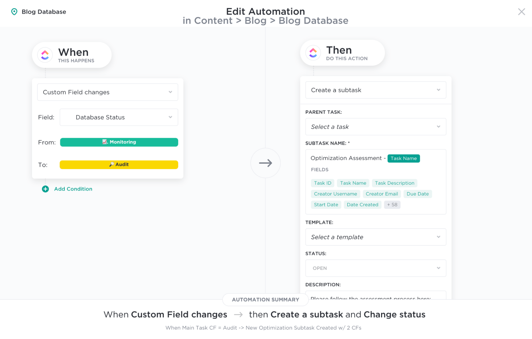Show more fields with +58 chip
The image size is (532, 339).
coord(392,205)
